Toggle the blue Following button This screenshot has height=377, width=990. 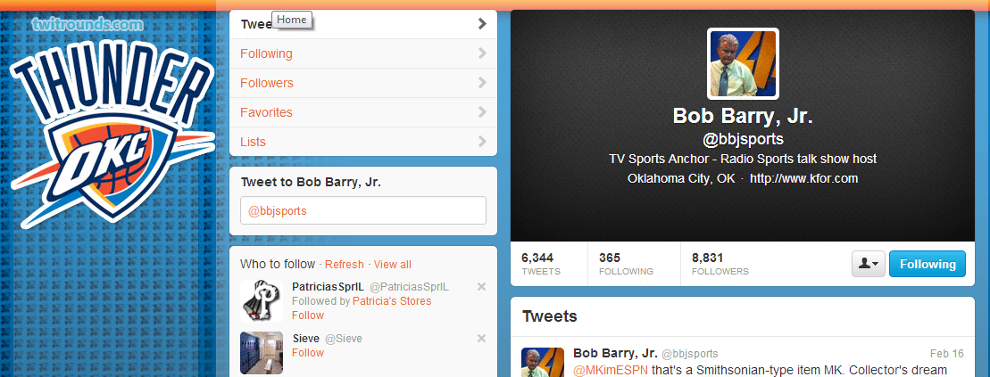coord(928,264)
